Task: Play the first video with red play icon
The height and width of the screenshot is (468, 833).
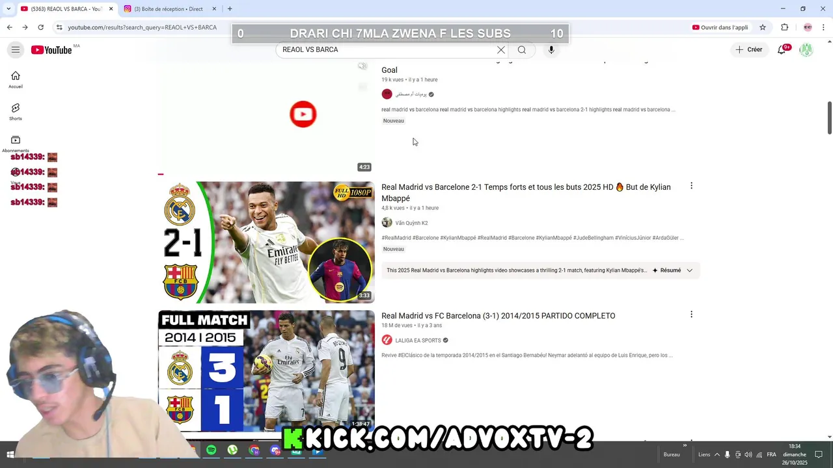Action: 303,114
